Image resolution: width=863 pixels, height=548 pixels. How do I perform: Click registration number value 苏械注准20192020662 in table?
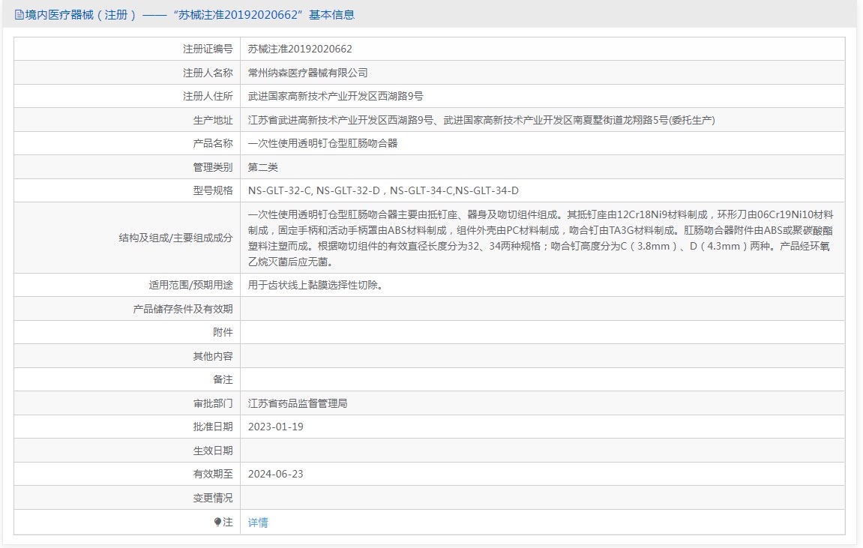click(300, 49)
